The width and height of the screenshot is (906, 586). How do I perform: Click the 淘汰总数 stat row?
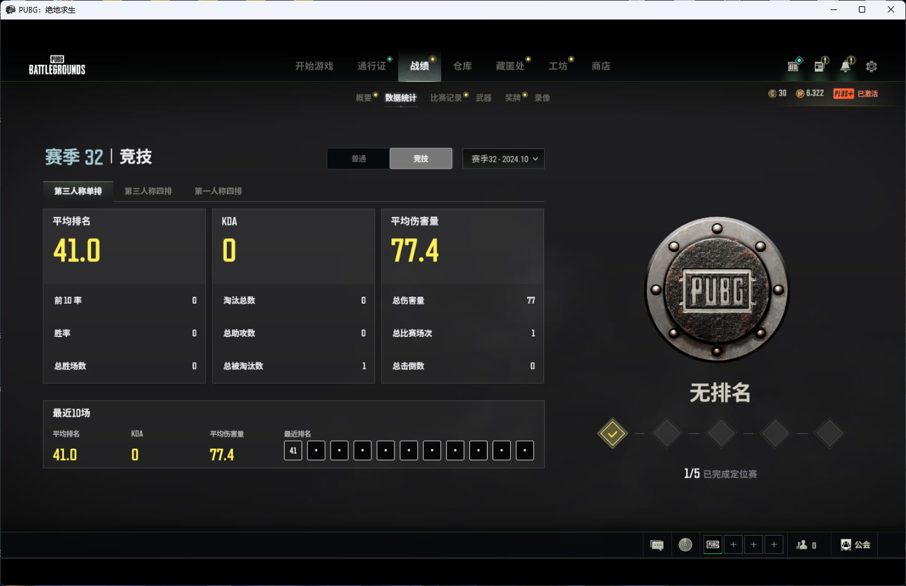point(293,301)
